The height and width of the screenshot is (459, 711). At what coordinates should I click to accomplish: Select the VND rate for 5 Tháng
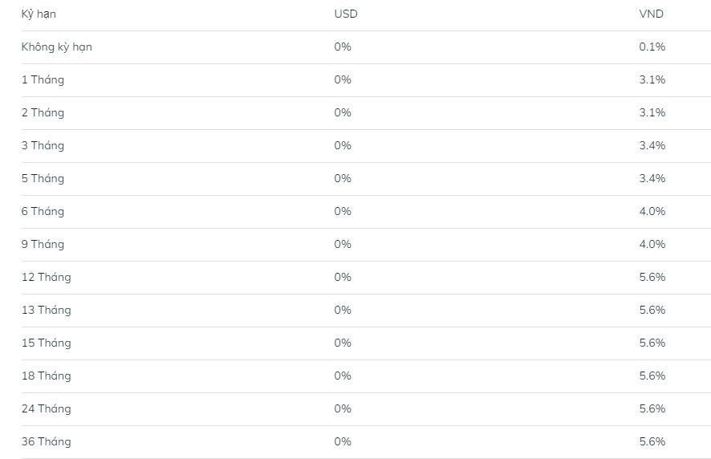coord(652,179)
